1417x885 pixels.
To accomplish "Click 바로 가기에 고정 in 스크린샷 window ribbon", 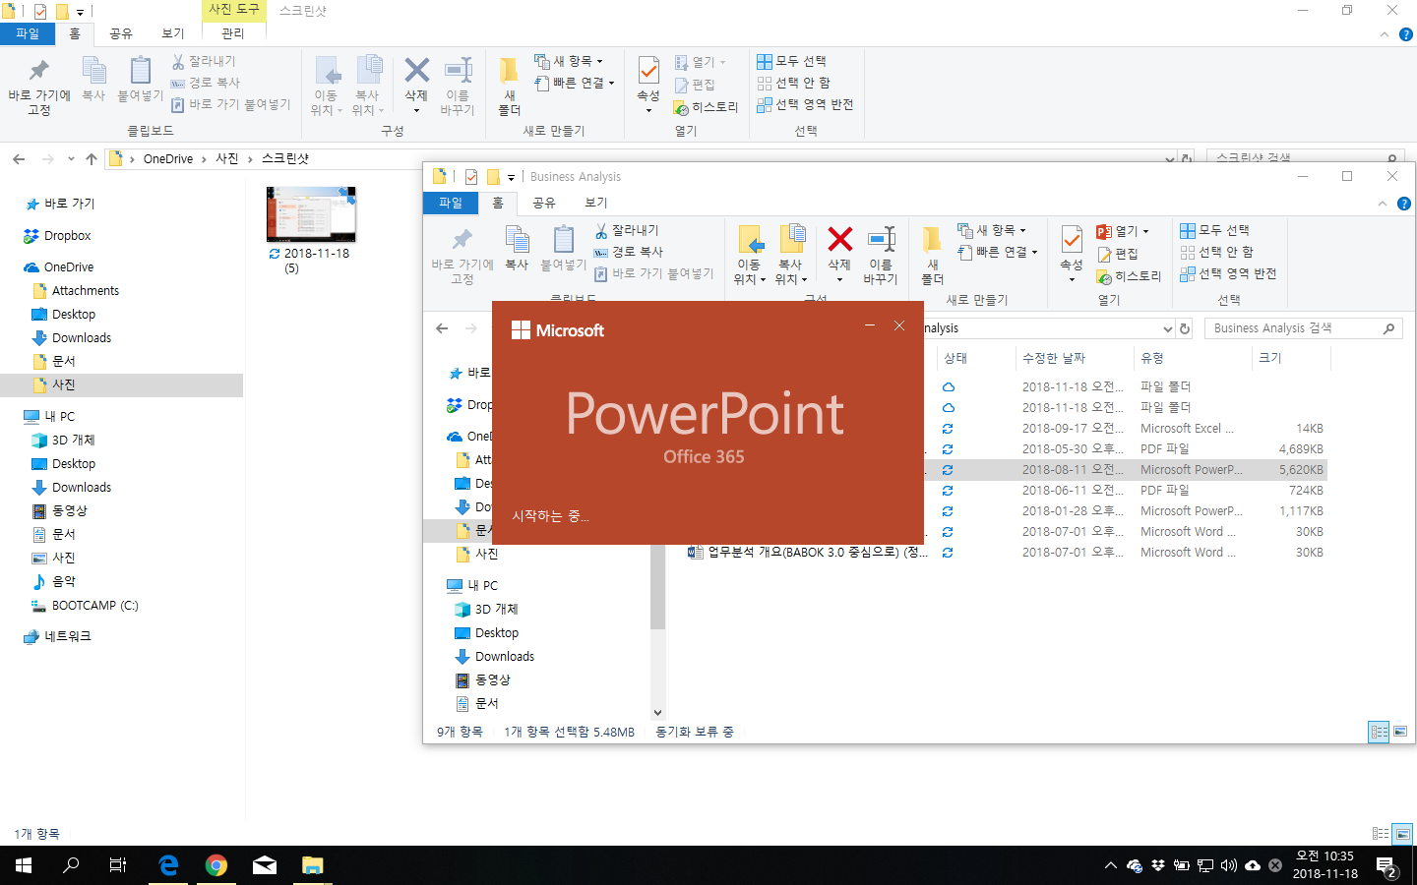I will point(39,87).
